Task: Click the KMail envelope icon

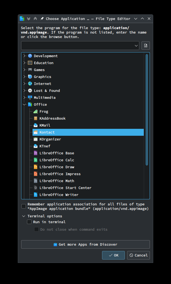Action: (36, 125)
